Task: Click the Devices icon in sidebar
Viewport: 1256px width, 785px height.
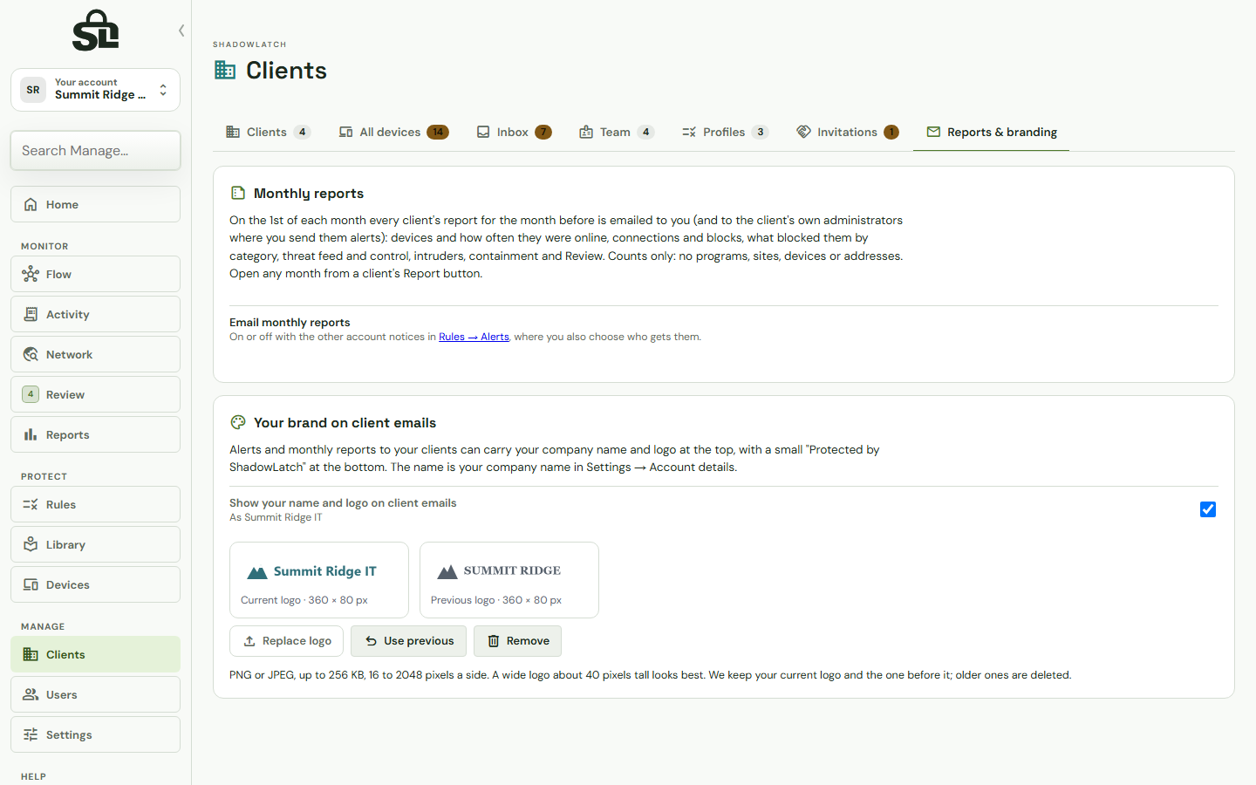Action: (x=31, y=584)
